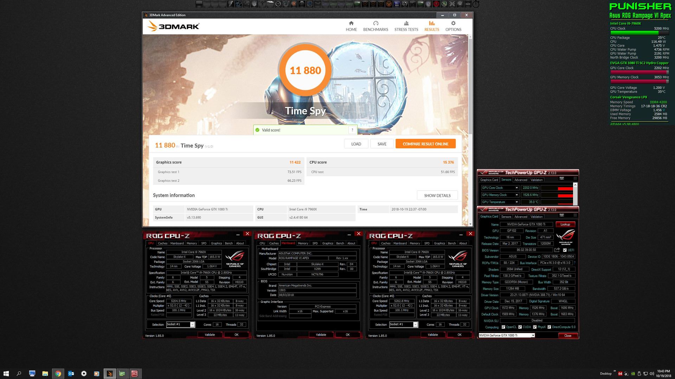Click the 3DMark scrollbar up arrow
The height and width of the screenshot is (379, 675).
(470, 36)
